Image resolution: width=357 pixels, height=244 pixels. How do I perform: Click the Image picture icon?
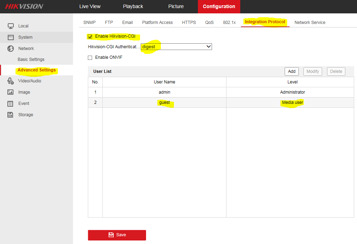pyautogui.click(x=11, y=92)
